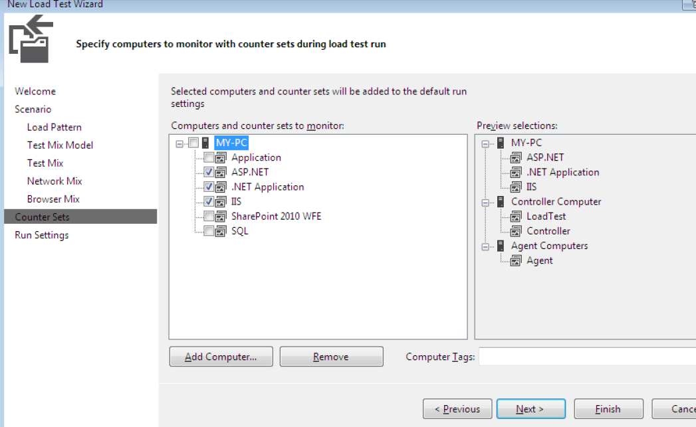Select the Counter Sets page

80,217
